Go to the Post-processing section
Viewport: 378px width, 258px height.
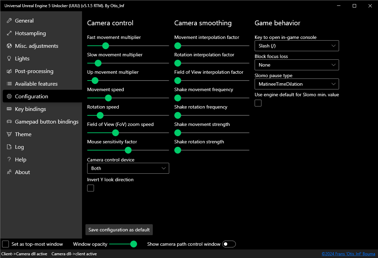(x=34, y=71)
